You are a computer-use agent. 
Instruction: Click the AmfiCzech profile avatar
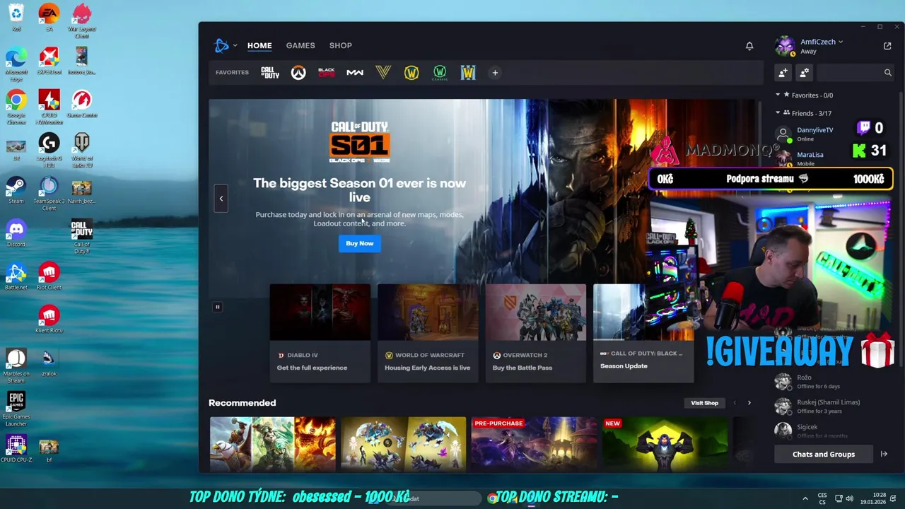coord(785,46)
